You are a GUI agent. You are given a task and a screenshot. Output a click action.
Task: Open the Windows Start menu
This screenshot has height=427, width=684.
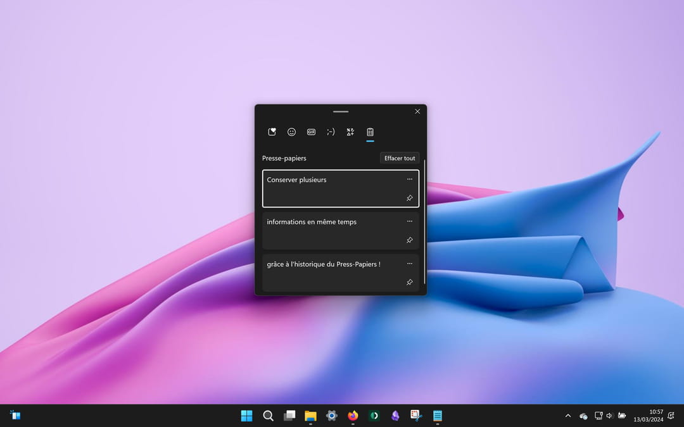246,416
